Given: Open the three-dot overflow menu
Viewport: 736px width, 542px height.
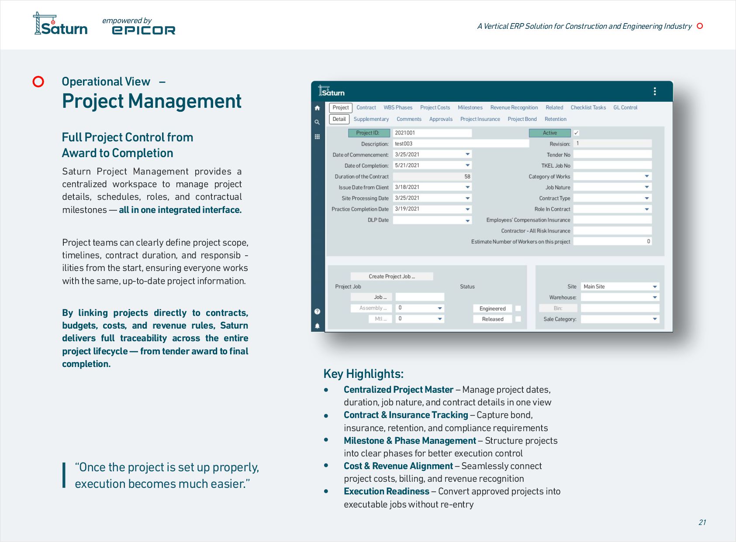Looking at the screenshot, I should coord(654,91).
